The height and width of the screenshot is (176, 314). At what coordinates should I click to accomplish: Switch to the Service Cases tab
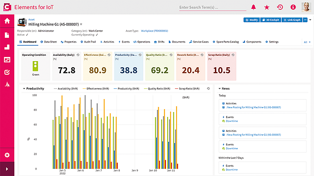coord(199,42)
